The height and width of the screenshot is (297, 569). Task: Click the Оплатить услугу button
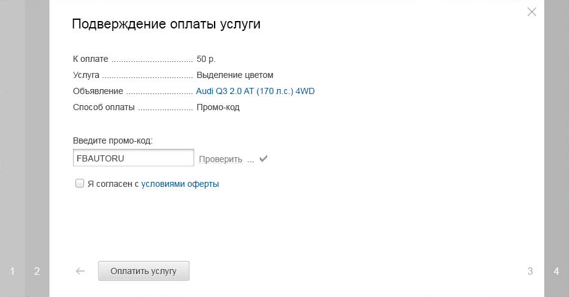click(x=143, y=271)
